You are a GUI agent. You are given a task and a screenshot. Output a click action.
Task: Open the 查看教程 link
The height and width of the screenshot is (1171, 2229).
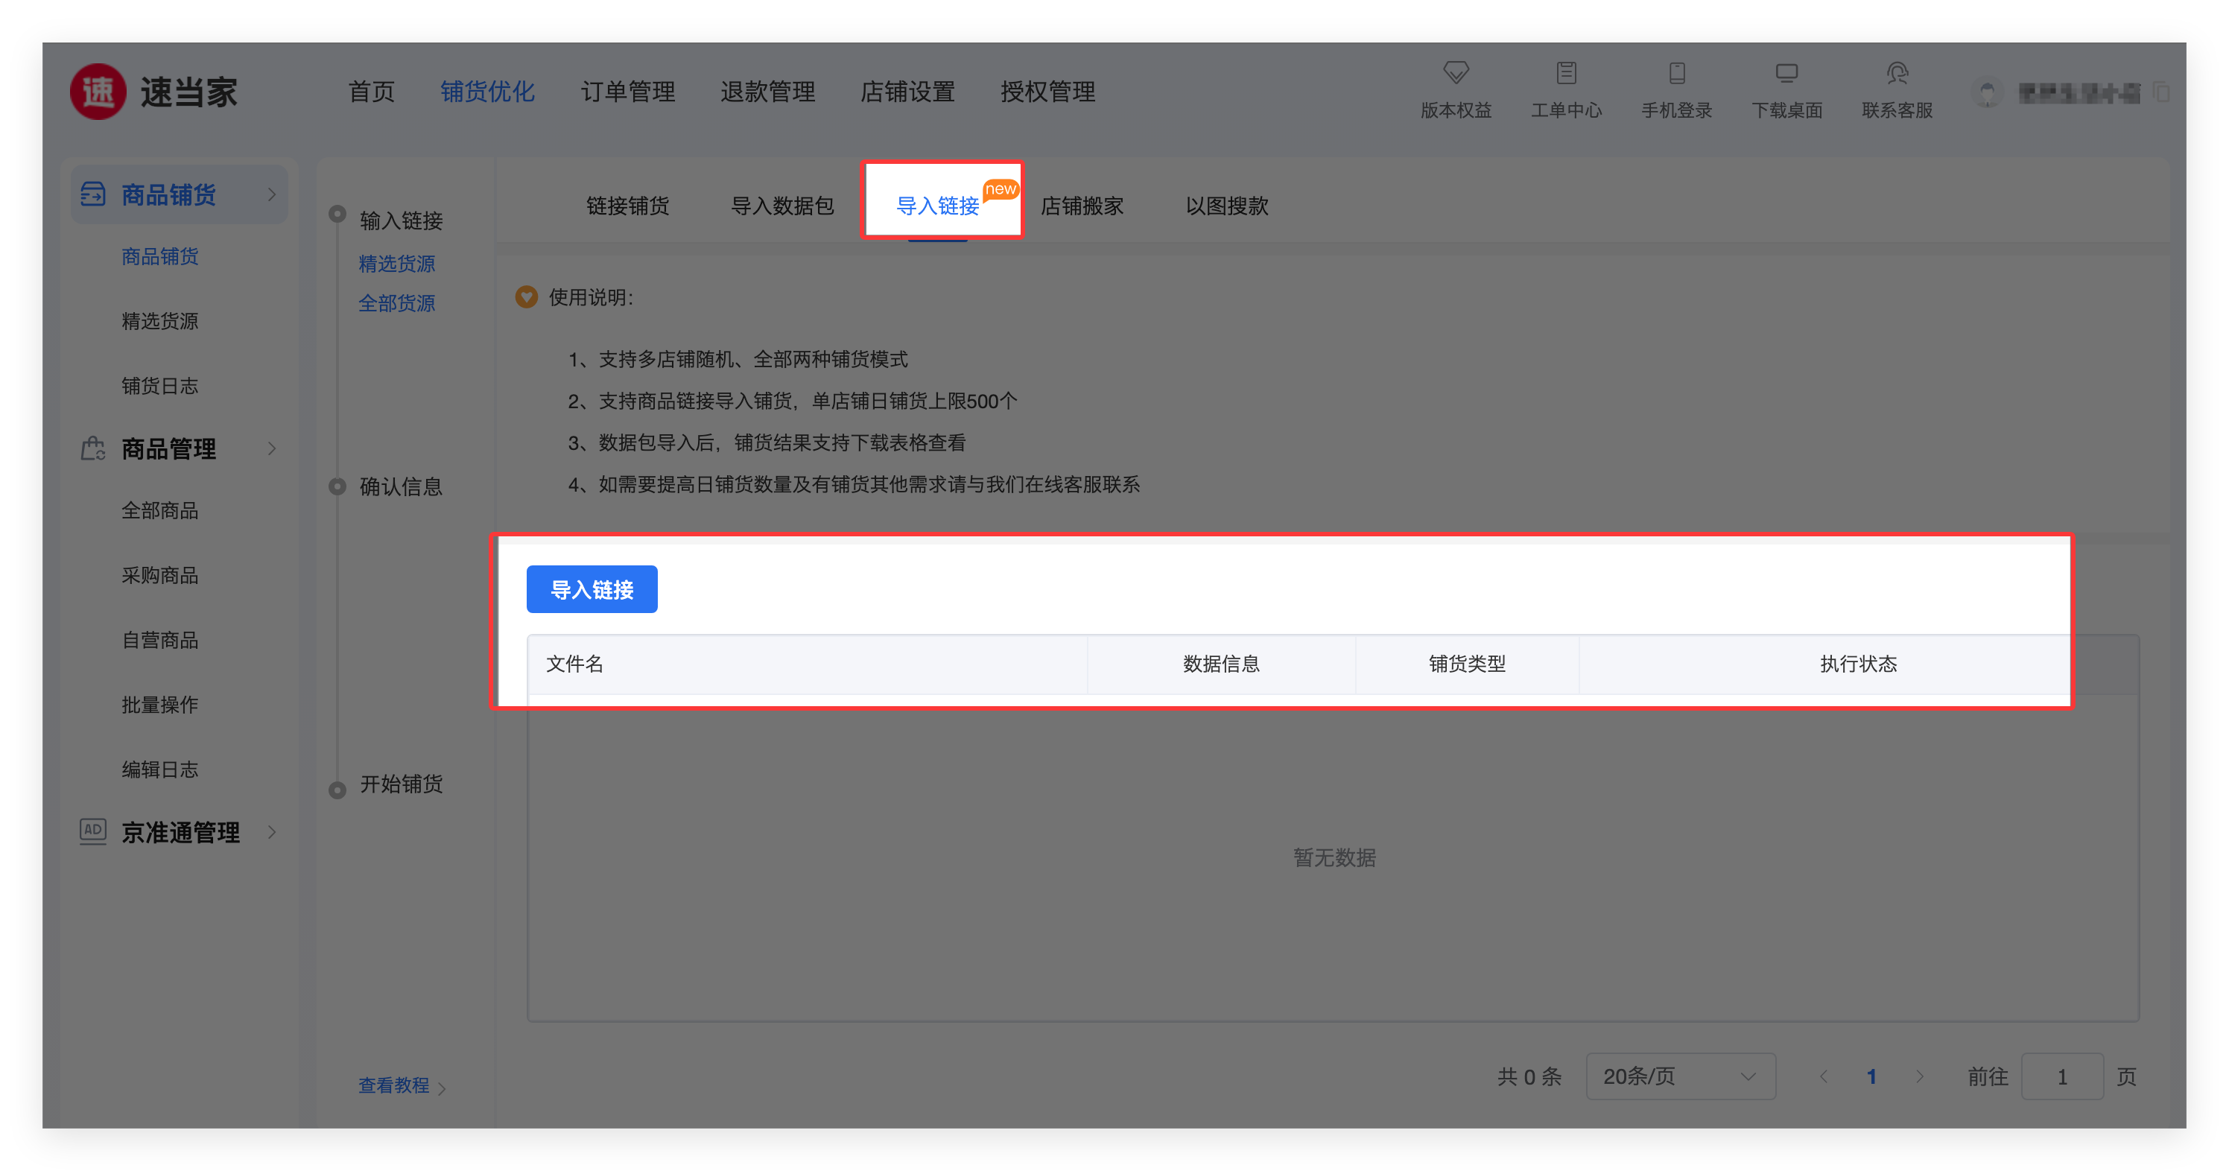(x=395, y=1085)
